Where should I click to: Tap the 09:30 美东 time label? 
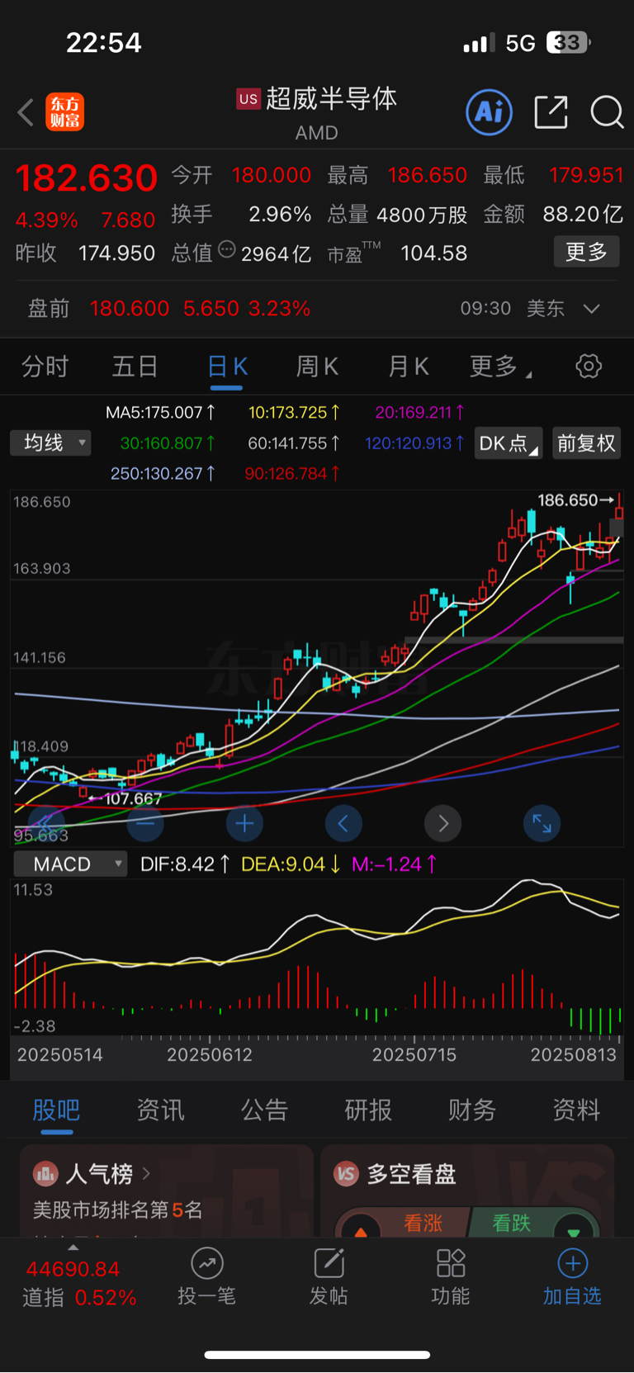(512, 309)
